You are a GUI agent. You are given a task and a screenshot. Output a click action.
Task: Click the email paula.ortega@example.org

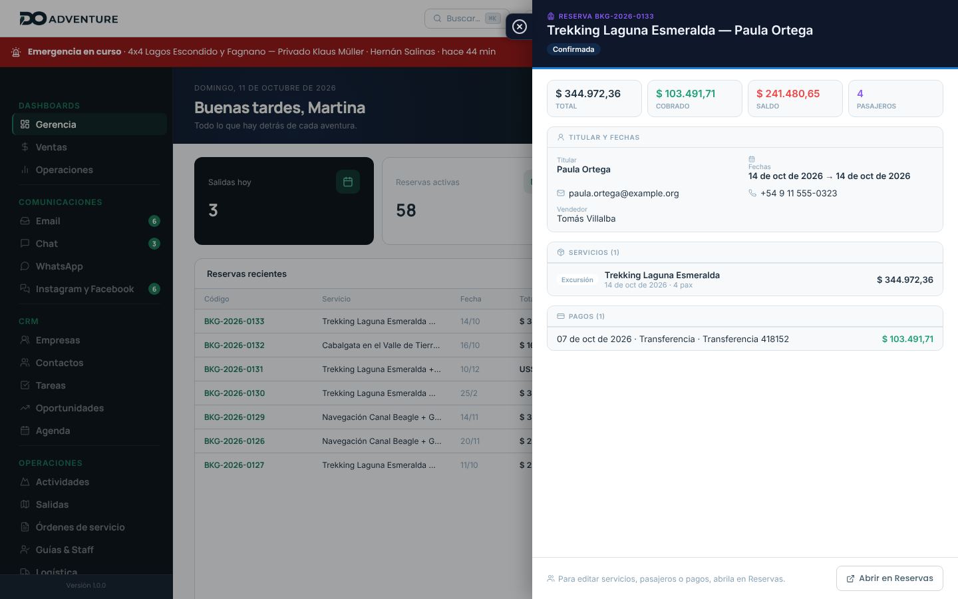point(623,194)
